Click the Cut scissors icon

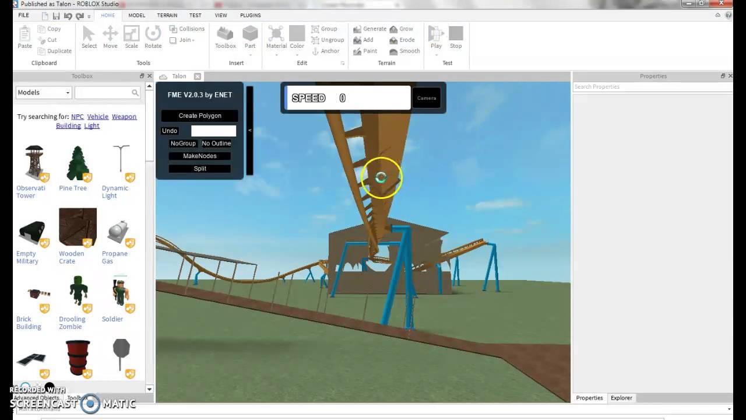coord(41,40)
